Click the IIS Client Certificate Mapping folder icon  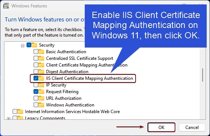pos(41,78)
